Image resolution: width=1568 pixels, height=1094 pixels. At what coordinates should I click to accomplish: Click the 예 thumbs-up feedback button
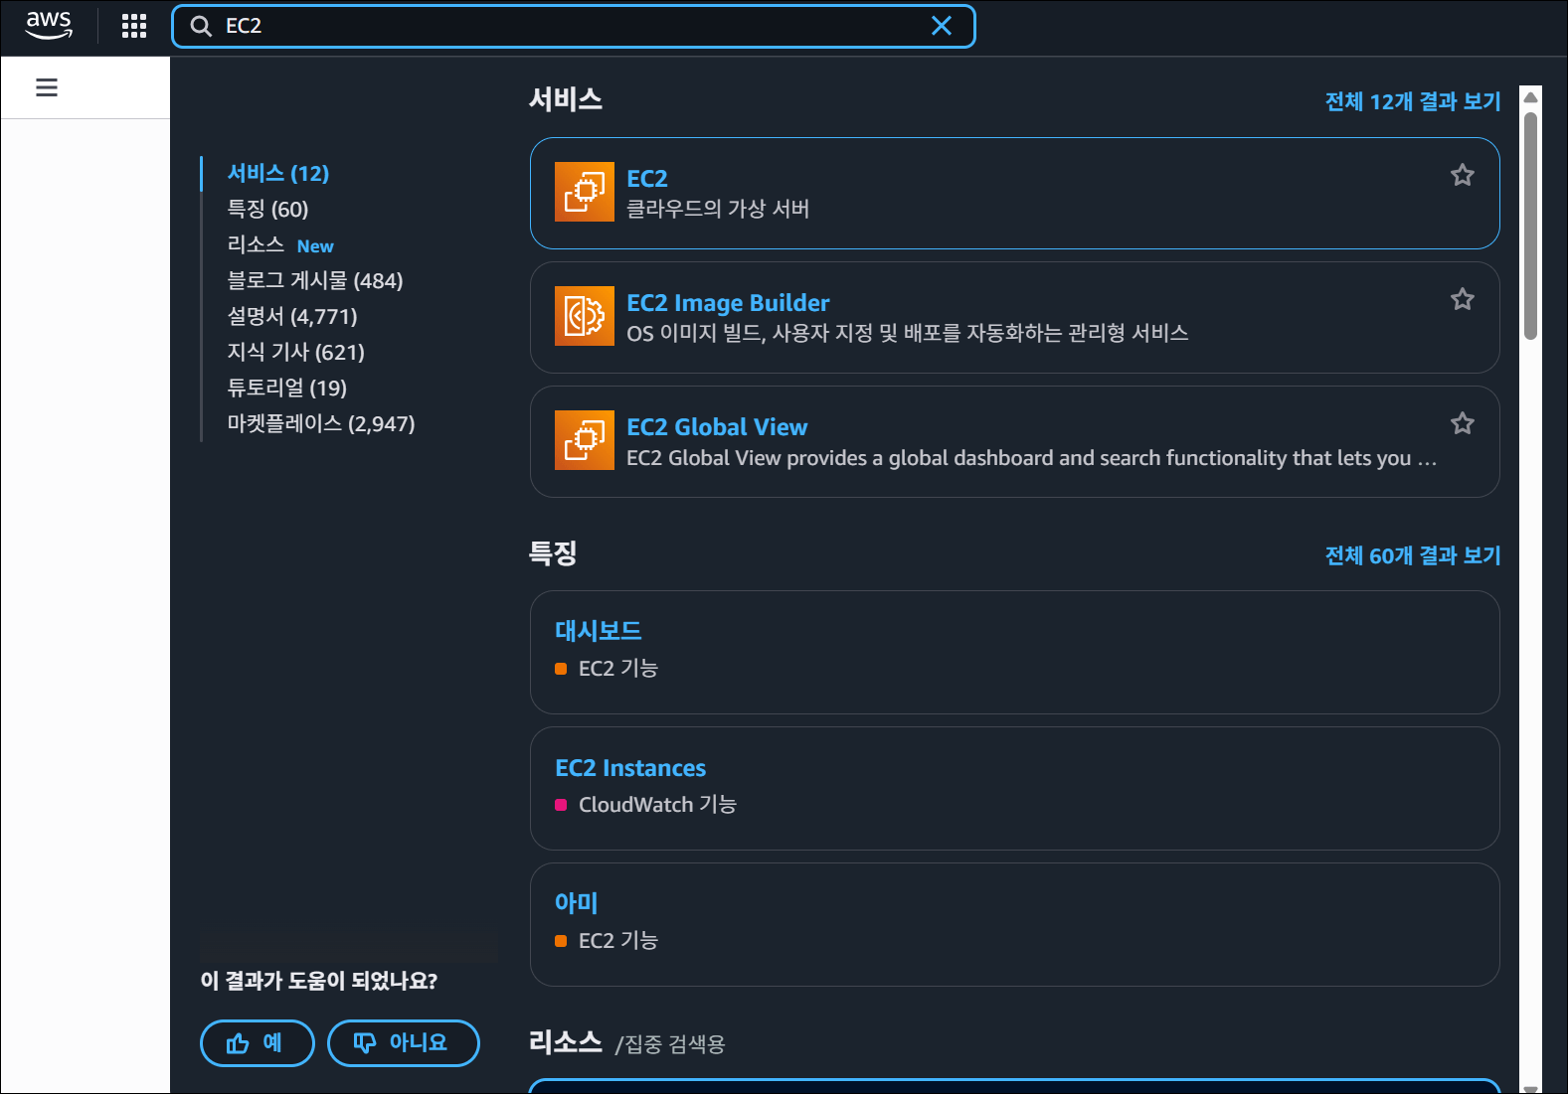click(x=258, y=1043)
